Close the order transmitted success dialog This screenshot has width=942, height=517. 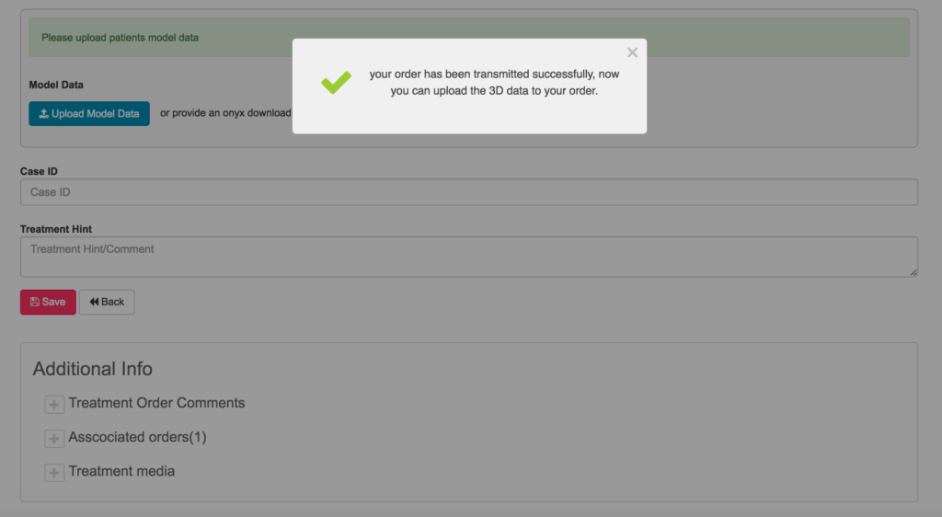coord(632,53)
